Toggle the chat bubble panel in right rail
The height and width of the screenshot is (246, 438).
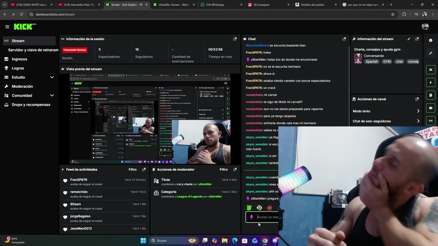click(430, 108)
